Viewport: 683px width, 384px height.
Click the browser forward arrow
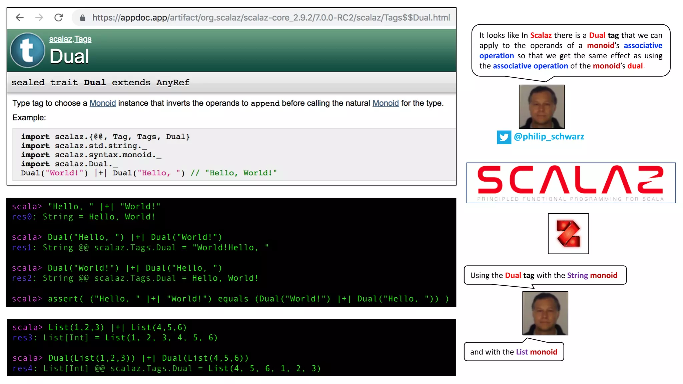coord(39,17)
